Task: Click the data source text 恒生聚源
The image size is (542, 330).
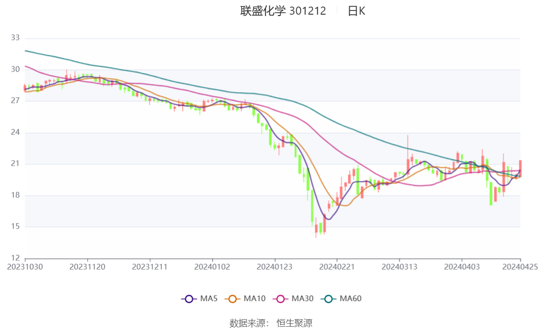Action: point(295,323)
